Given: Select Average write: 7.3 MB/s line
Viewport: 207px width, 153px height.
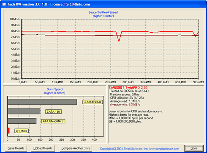Looking at the screenshot, I should click(x=125, y=105).
